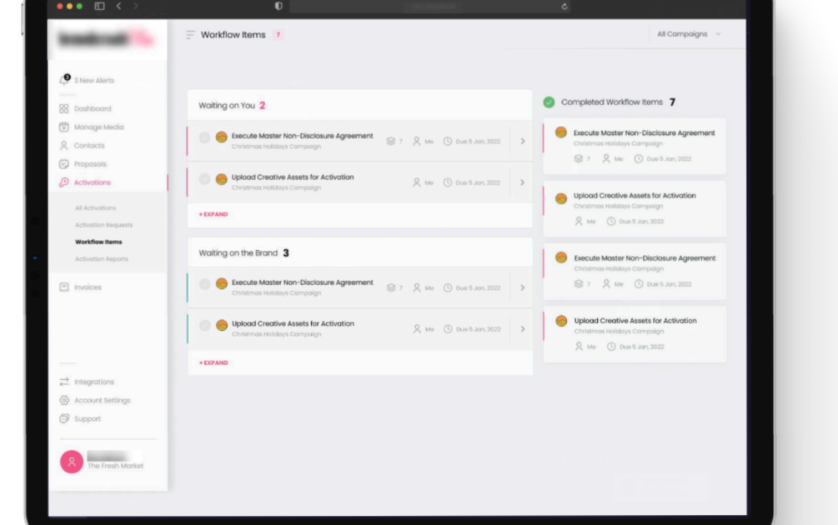
Task: Click "Due 5 Jan, 2022" on first completed card
Action: coord(669,159)
